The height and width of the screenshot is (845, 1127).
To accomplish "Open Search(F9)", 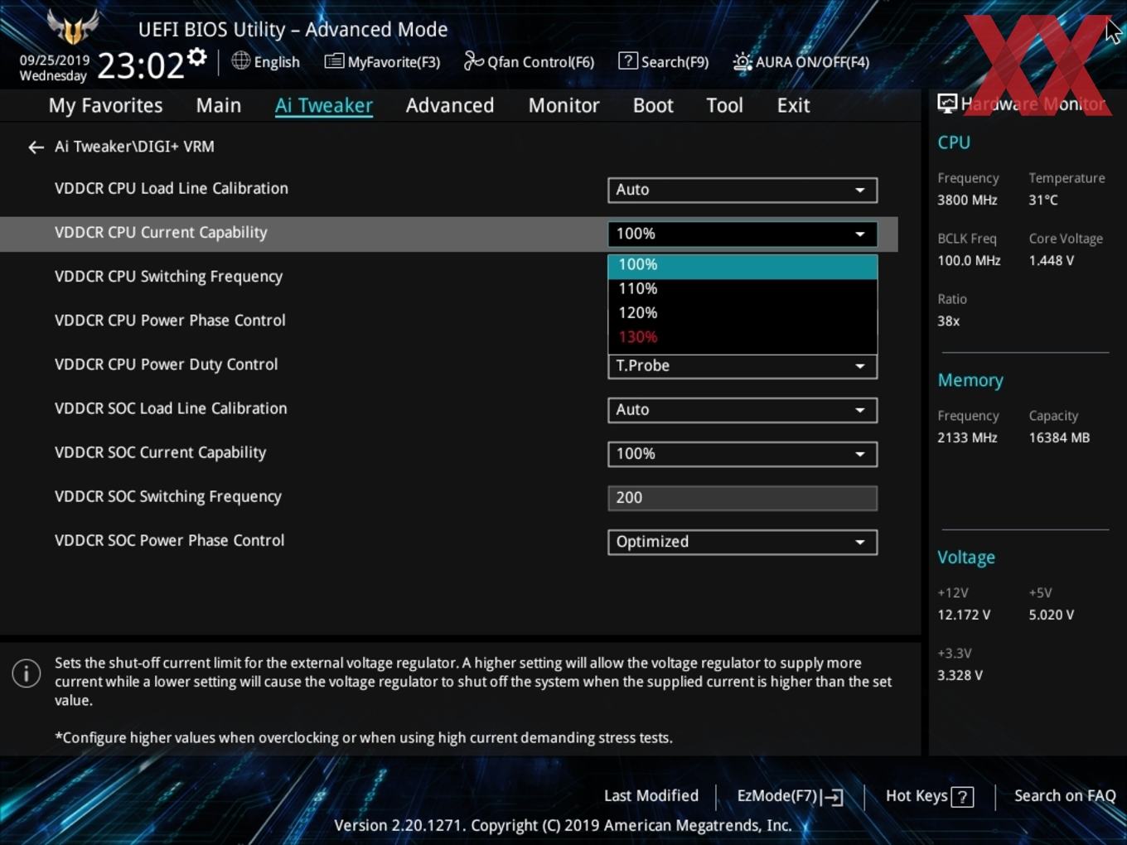I will [x=664, y=61].
